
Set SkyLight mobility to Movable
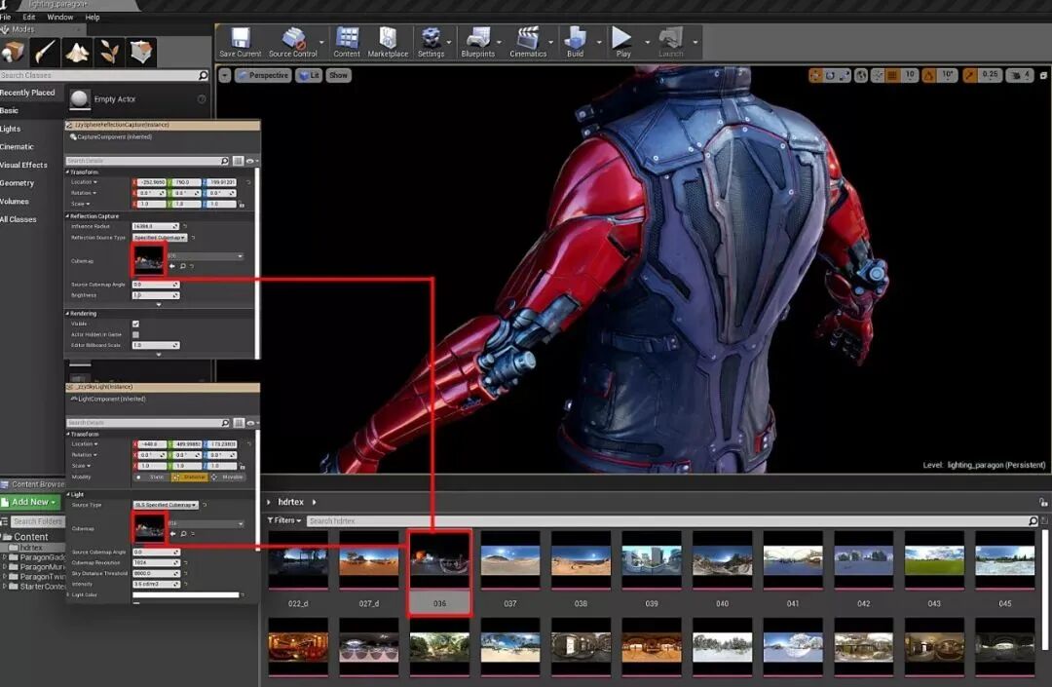(x=228, y=477)
